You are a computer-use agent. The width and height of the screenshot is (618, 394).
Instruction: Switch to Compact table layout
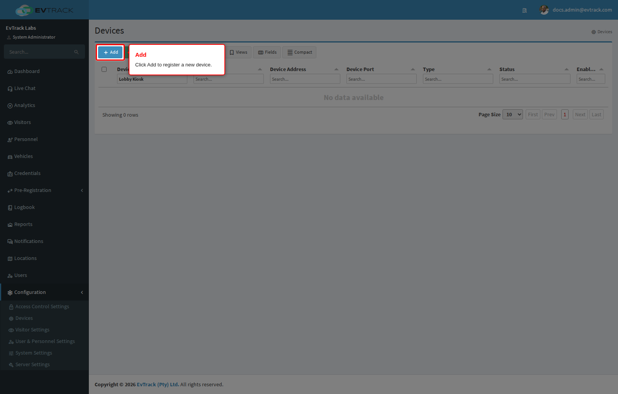click(x=299, y=52)
